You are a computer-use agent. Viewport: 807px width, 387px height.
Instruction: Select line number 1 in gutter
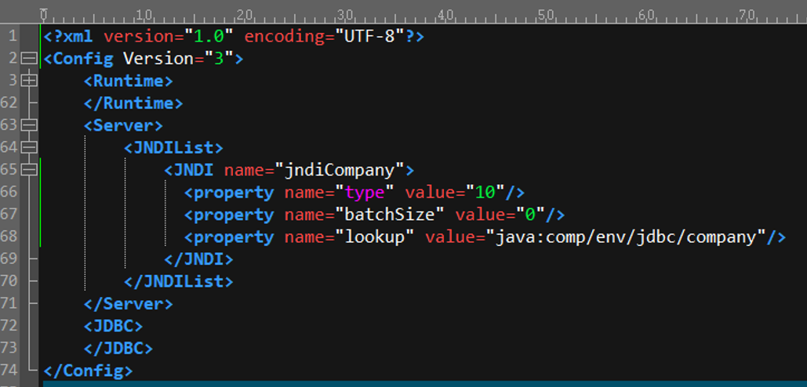13,36
